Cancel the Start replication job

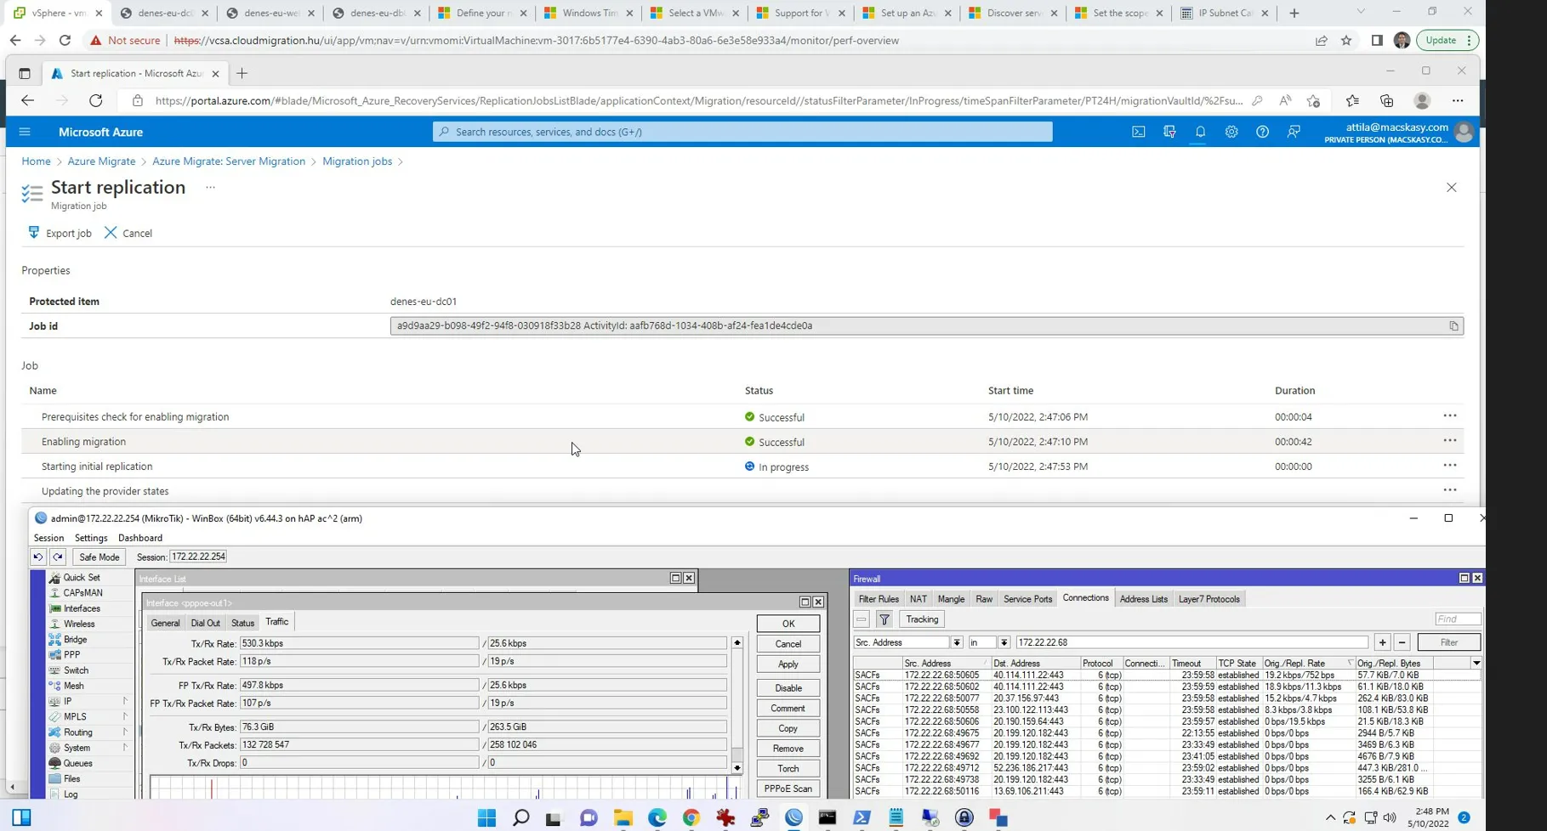click(x=128, y=233)
